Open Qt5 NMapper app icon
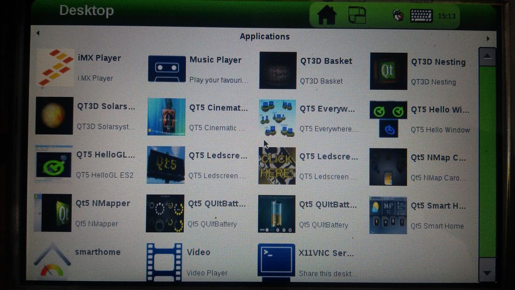The width and height of the screenshot is (515, 290). 53,213
